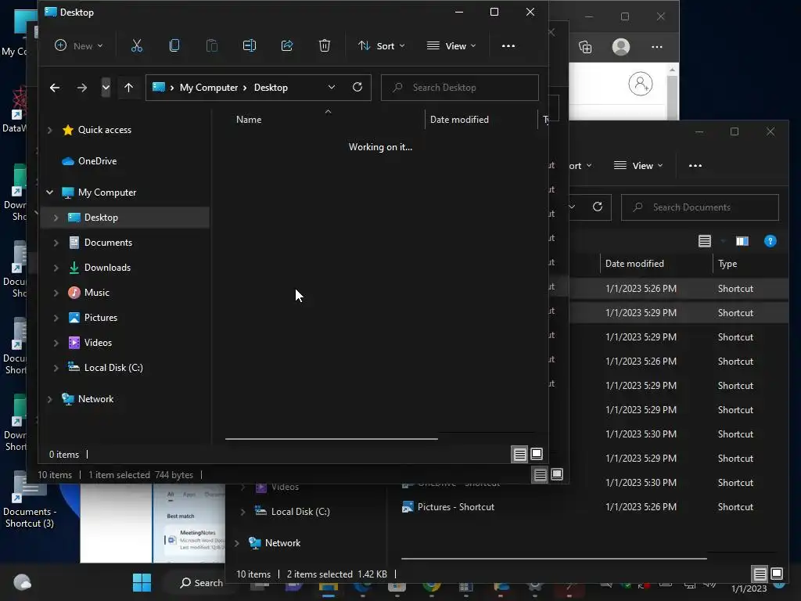
Task: Open the Documents - Shortcut (3) desktop icon
Action: pos(29,498)
